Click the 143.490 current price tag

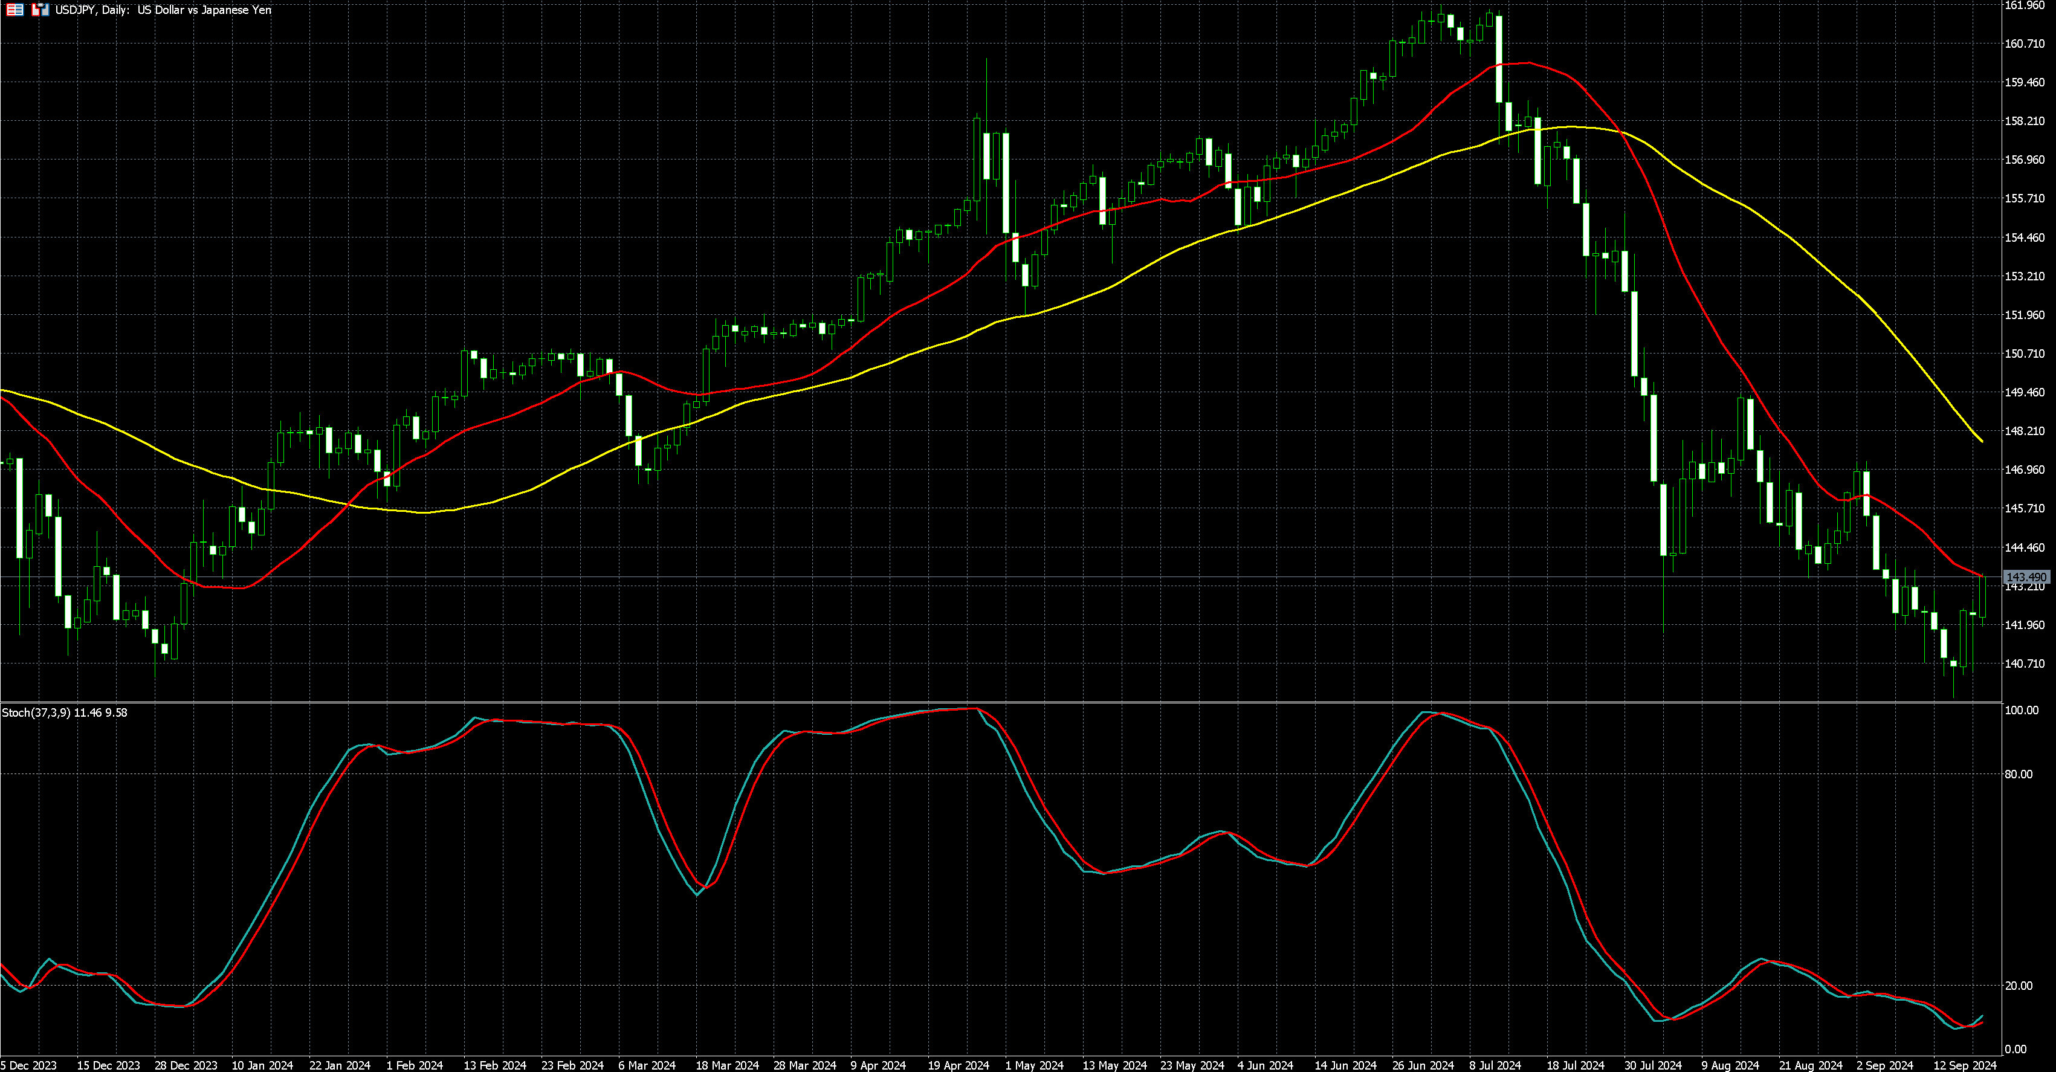click(2026, 577)
